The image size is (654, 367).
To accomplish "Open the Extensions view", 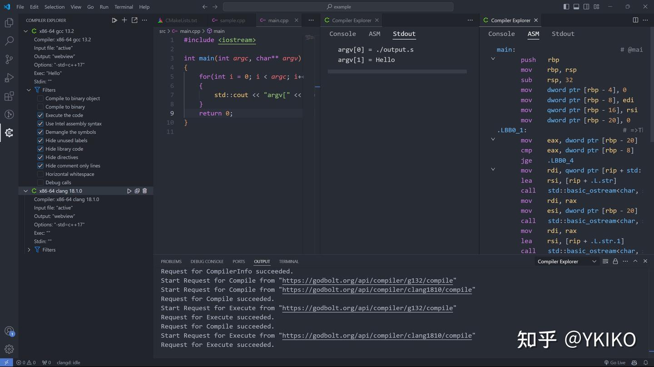I will coord(9,96).
